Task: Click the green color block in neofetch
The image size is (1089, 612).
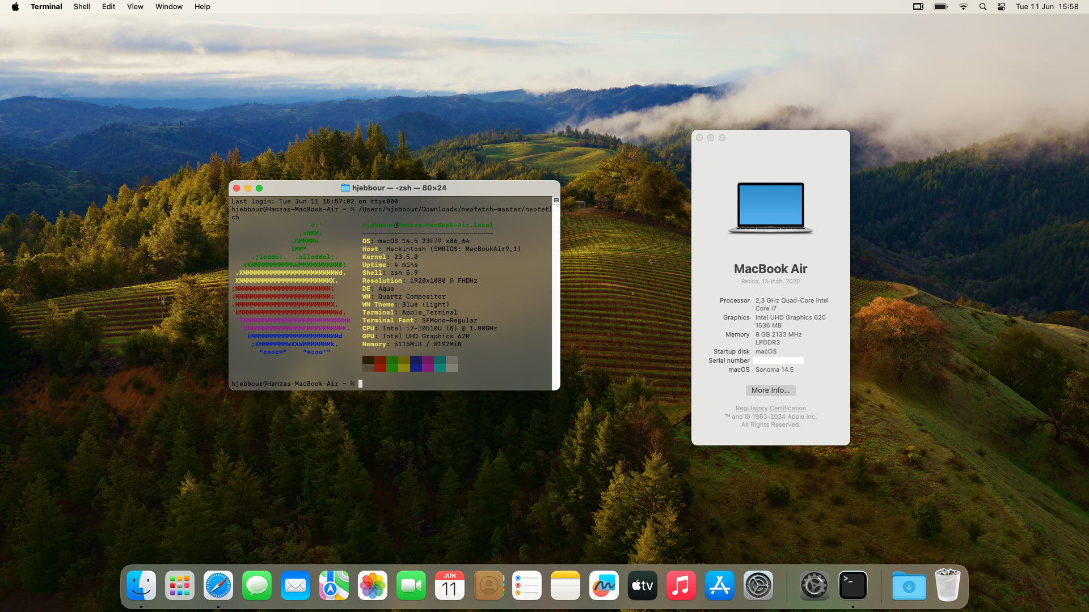Action: tap(392, 364)
